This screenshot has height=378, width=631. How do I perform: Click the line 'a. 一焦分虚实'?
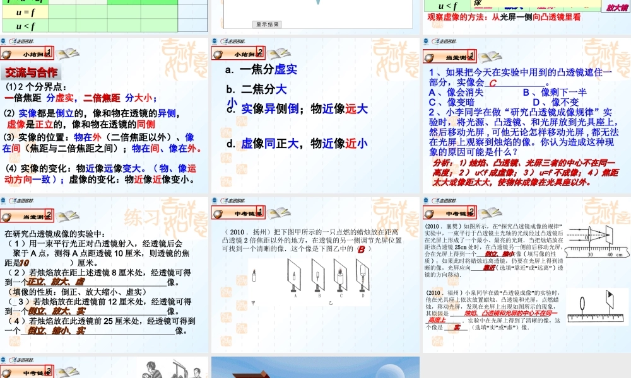[261, 69]
